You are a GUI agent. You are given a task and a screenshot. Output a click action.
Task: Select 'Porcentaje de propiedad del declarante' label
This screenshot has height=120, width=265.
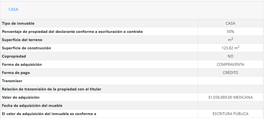pos(72,32)
